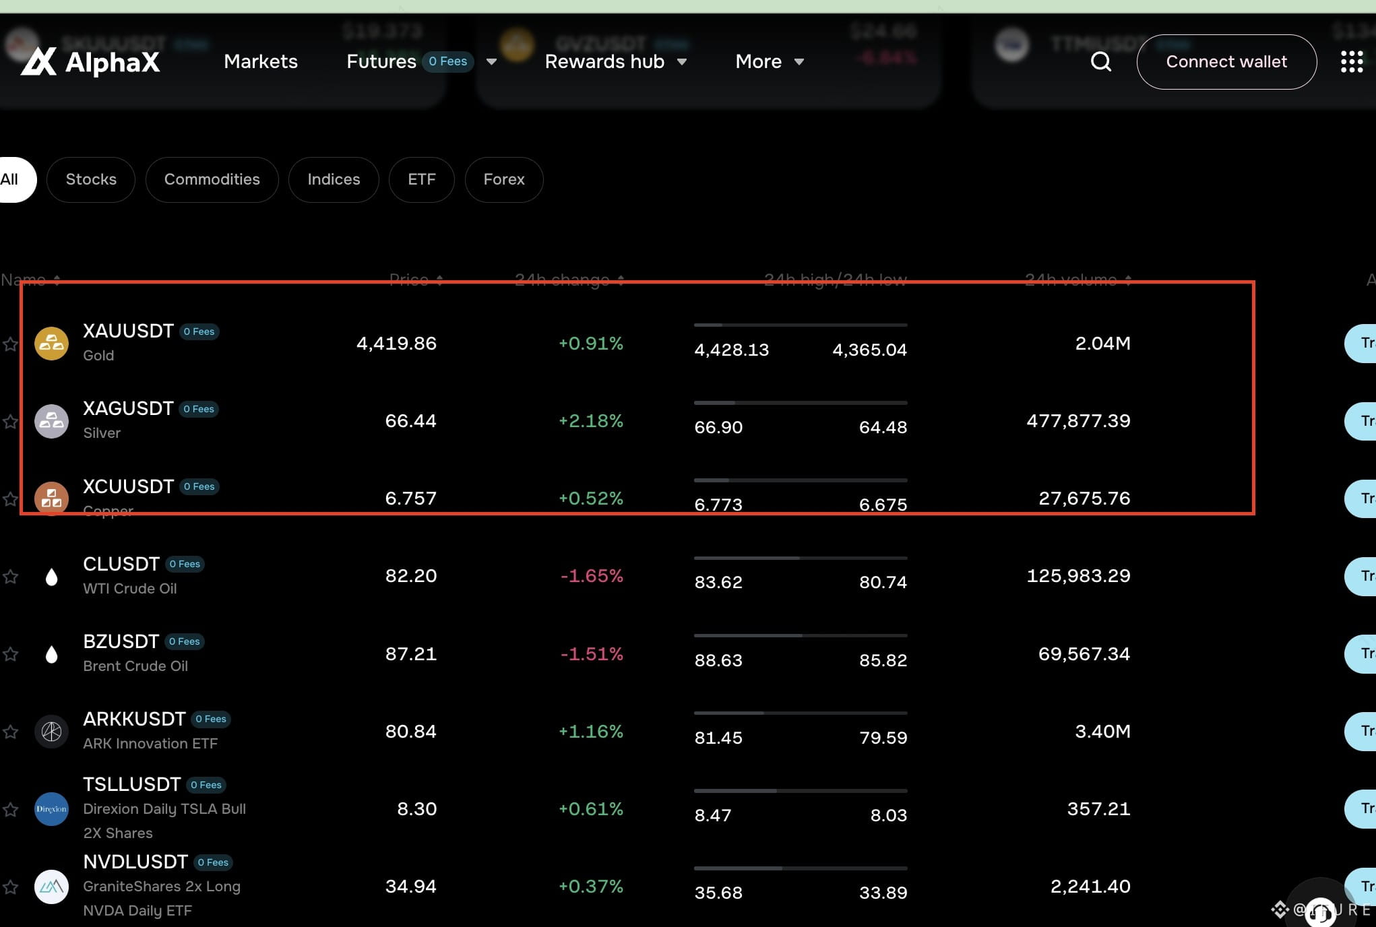Open the search magnifier icon
Screen dimensions: 1376x927
tap(1101, 62)
